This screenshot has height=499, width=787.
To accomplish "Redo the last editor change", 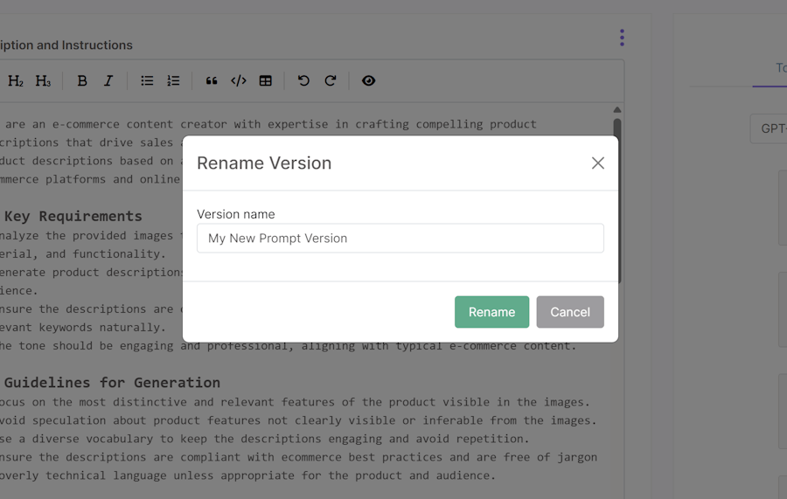I will coord(331,80).
